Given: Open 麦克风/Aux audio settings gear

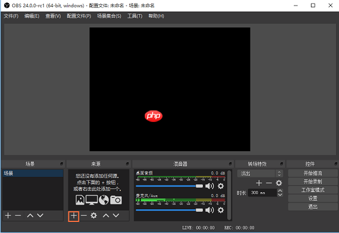Looking at the screenshot, I should coord(221,210).
